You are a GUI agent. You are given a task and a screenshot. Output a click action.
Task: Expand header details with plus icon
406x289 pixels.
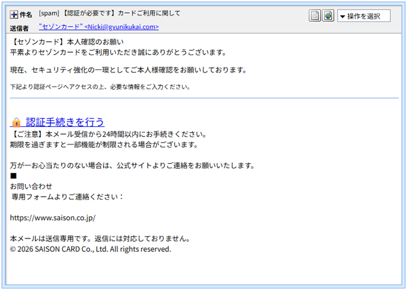click(14, 15)
